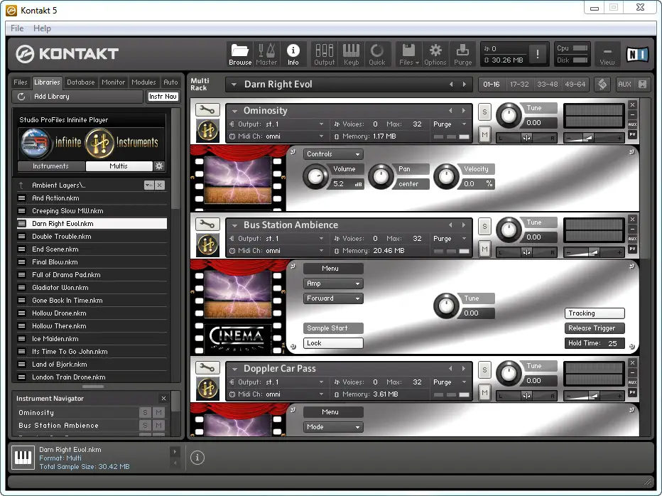Screen dimensions: 662x496
Task: Click the Ominosity Pan knob
Action: click(381, 176)
